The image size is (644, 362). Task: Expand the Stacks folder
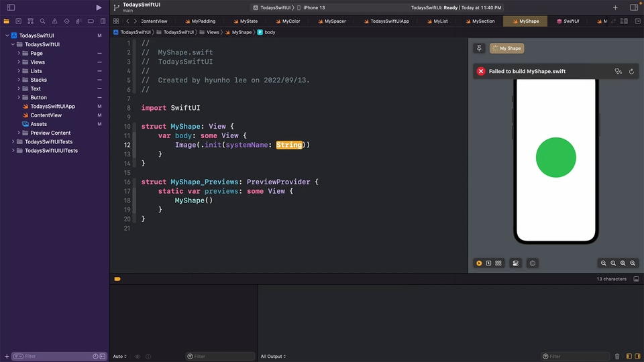[19, 80]
